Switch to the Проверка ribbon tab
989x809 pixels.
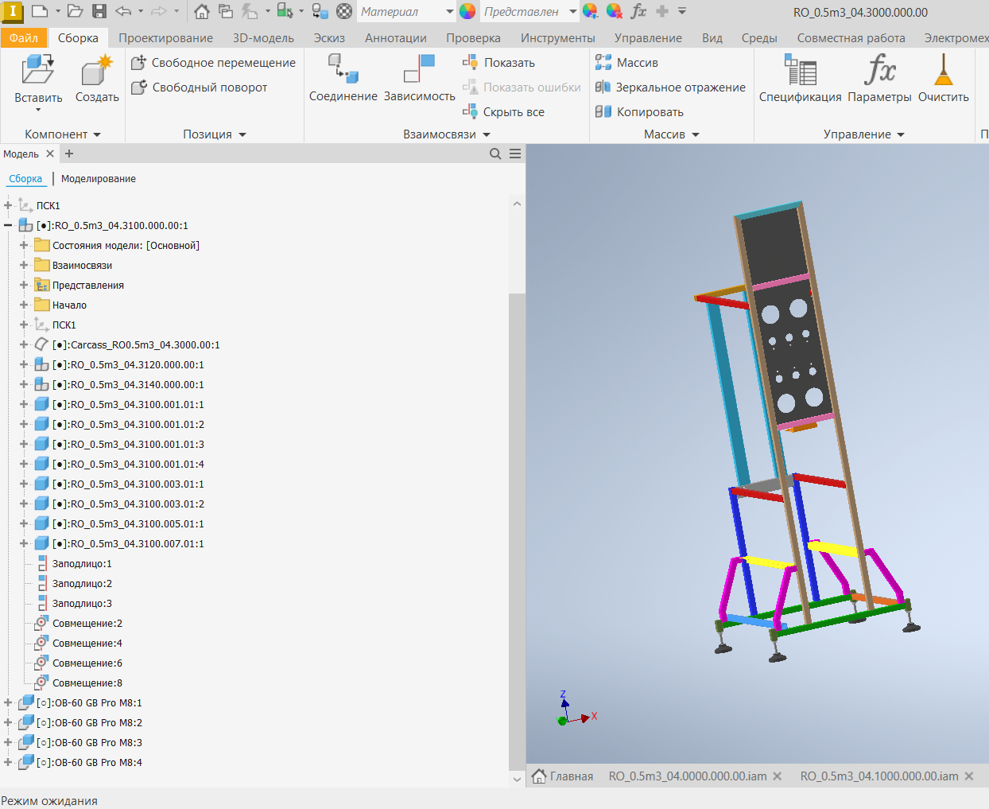tap(473, 38)
